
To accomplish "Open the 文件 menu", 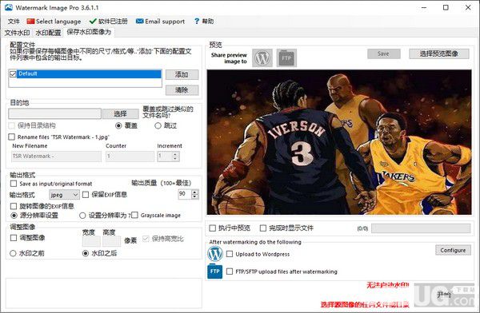I will click(x=14, y=22).
